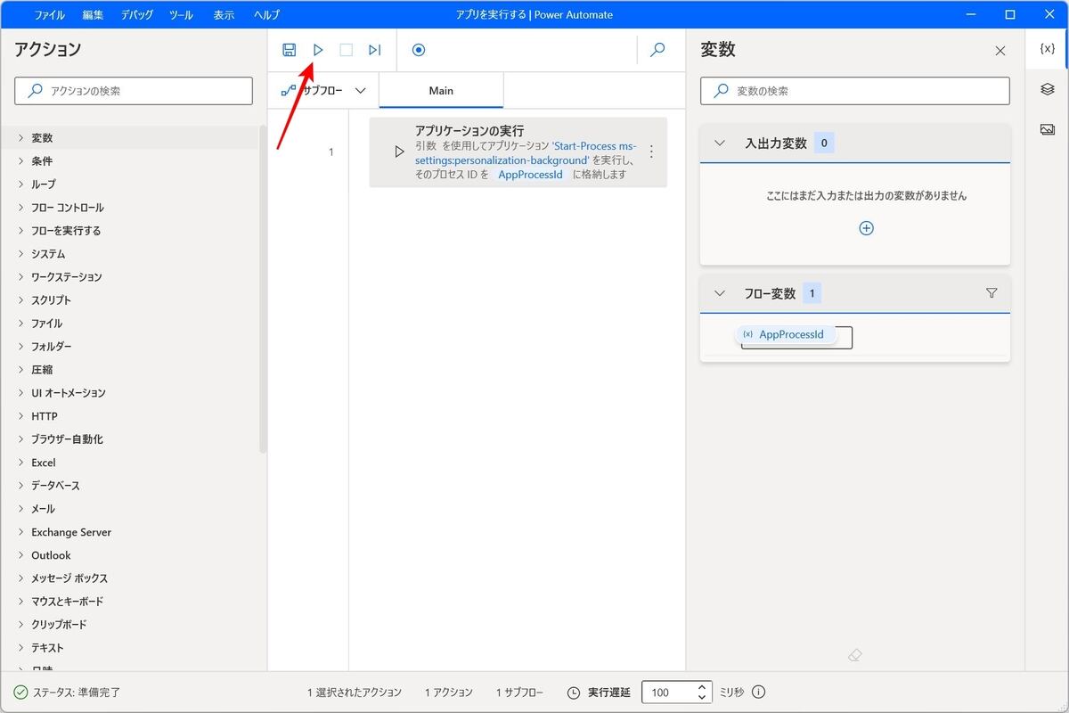
Task: Open the images sidebar icon
Action: tap(1048, 129)
